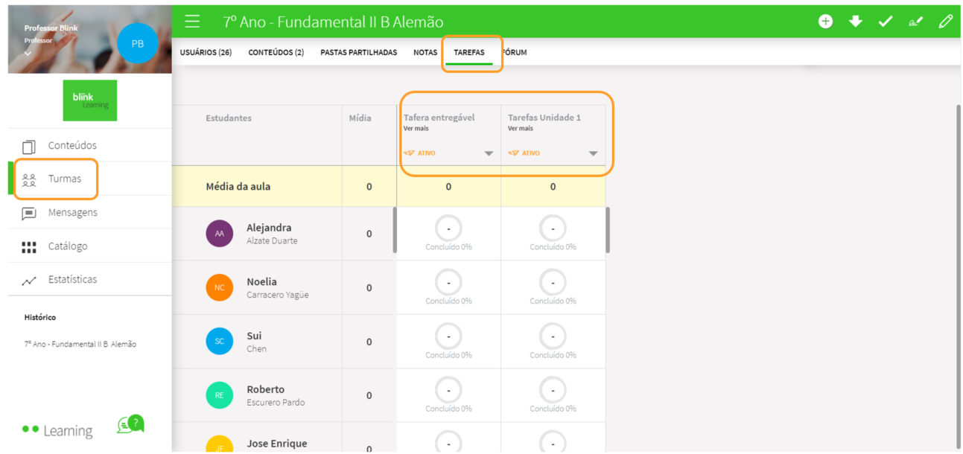
Task: Click the student table vertical scrollbar
Action: click(x=608, y=229)
